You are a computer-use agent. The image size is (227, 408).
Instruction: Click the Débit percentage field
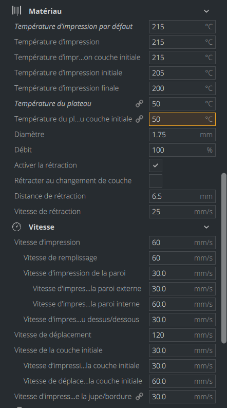pos(182,150)
